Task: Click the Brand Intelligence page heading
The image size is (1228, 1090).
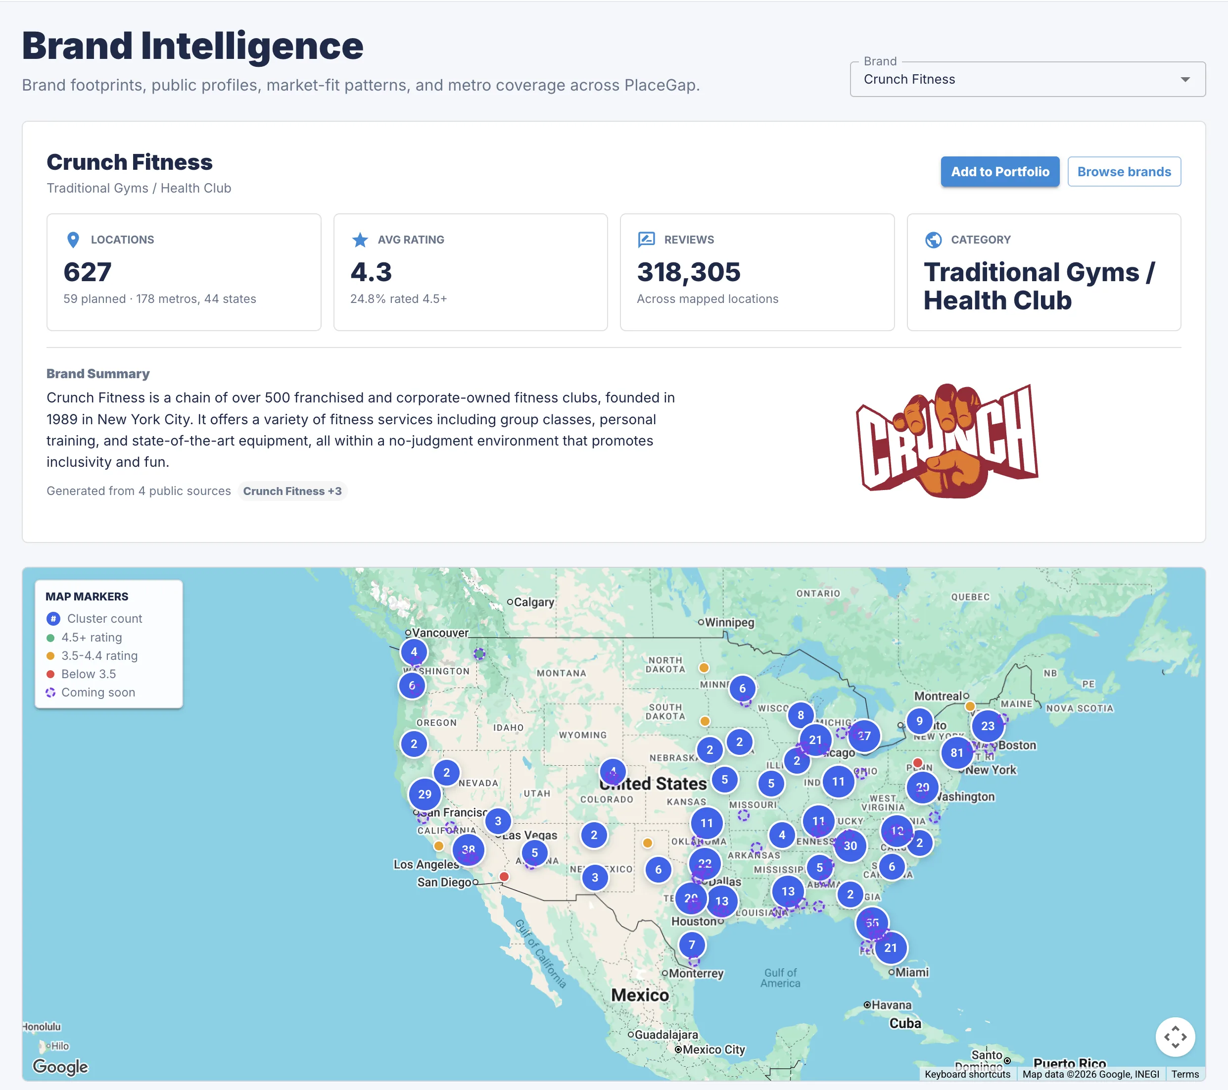Action: click(x=193, y=47)
